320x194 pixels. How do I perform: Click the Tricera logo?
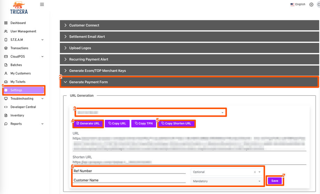coord(19,8)
